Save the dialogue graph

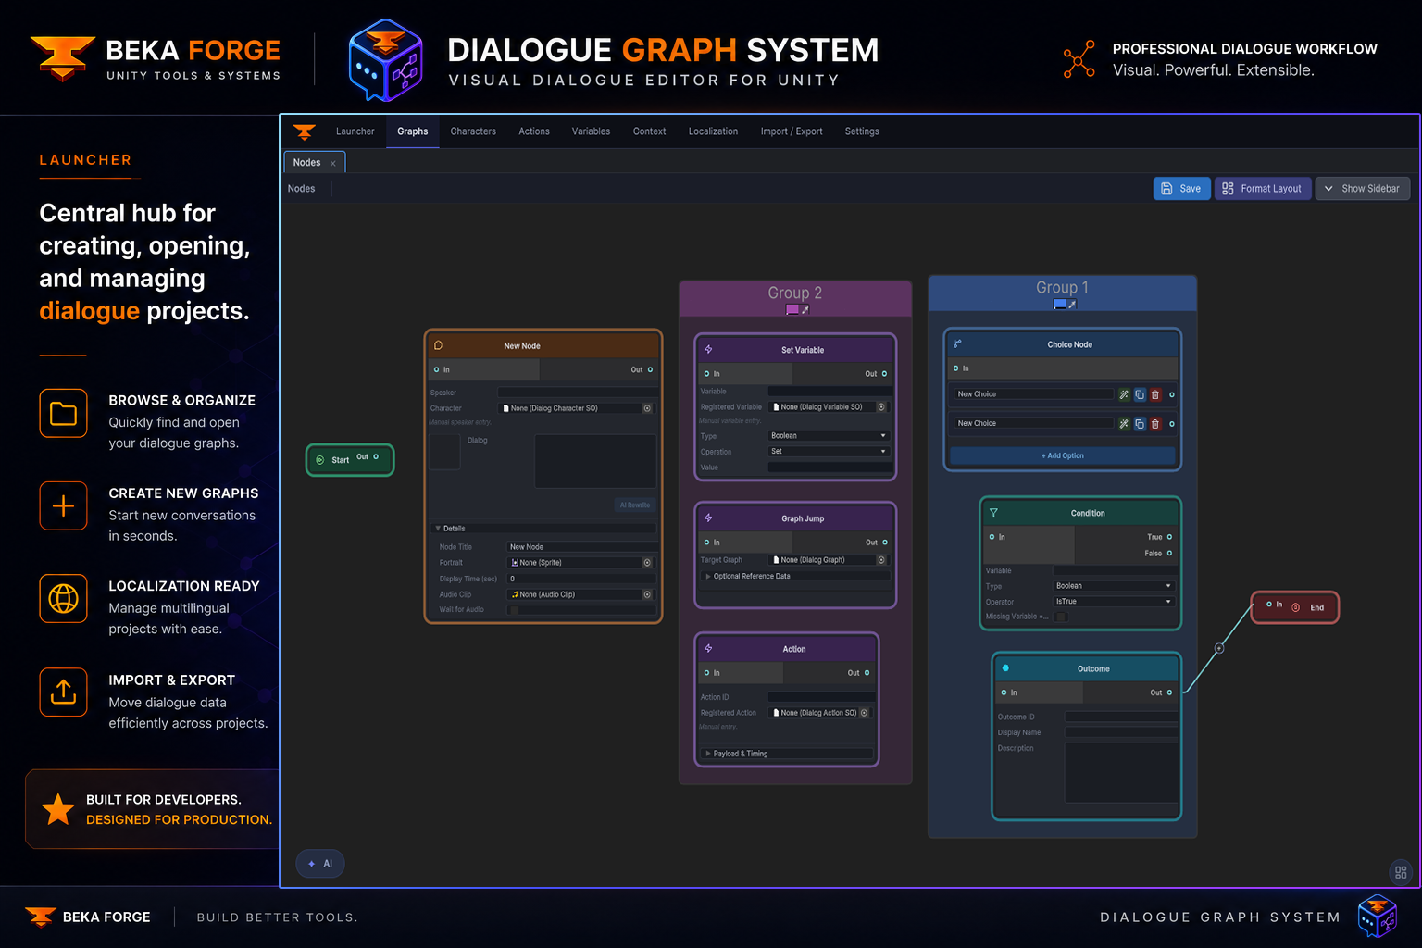1181,188
